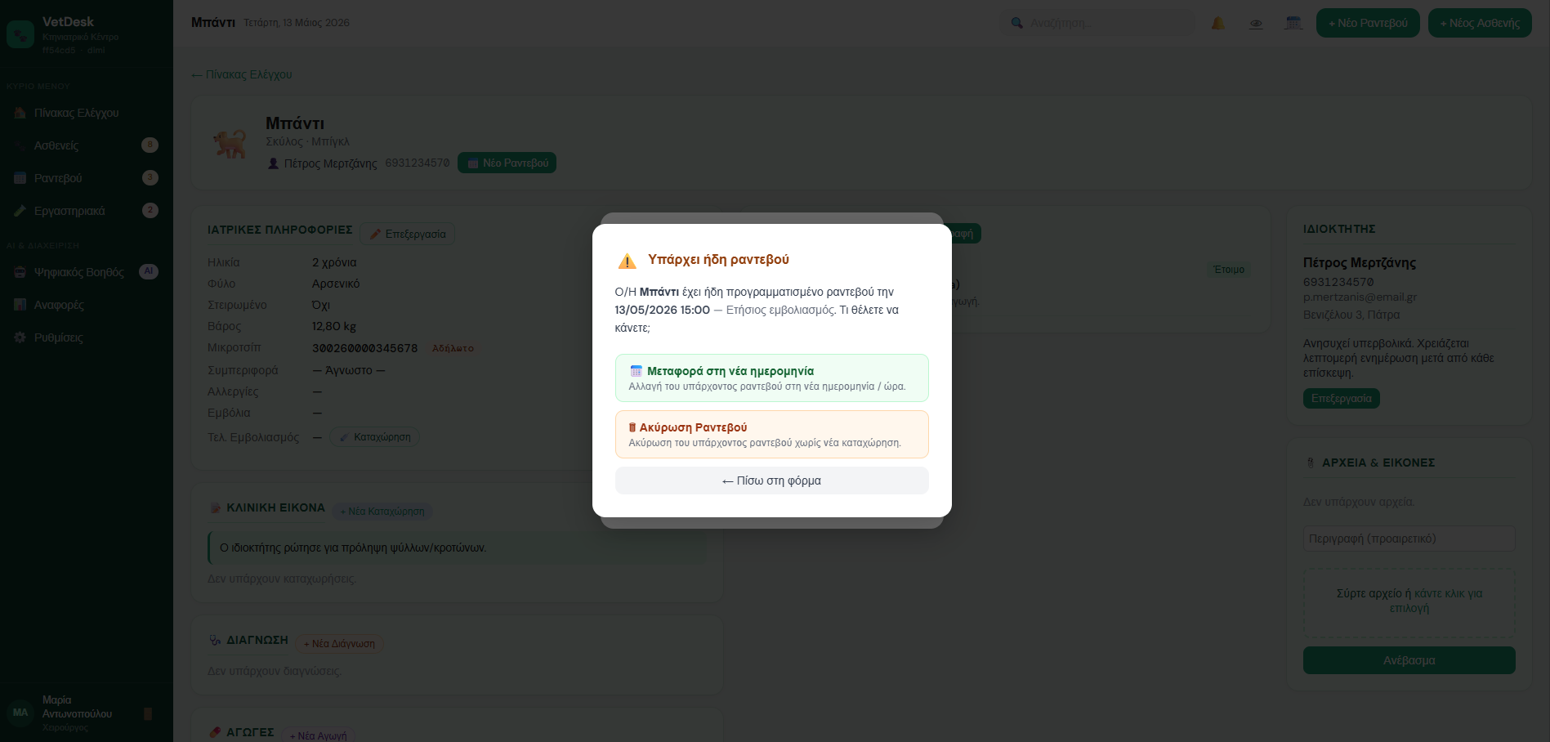Screen dimensions: 1550x742
Task: Click the Ραντεβού calendar sidebar icon
Action: [x=20, y=178]
